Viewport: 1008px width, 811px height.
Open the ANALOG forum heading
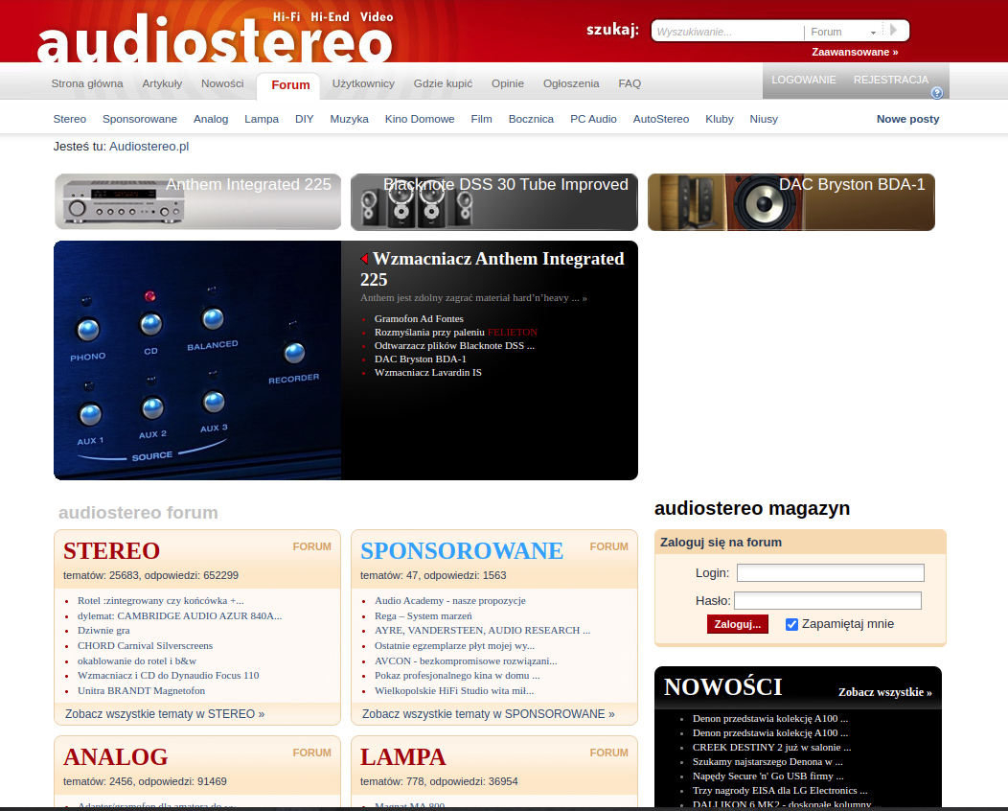(x=116, y=757)
